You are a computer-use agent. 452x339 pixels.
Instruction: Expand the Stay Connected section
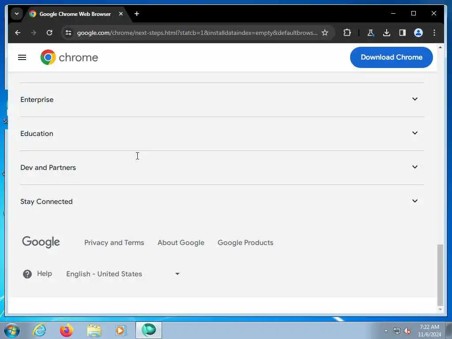click(415, 201)
